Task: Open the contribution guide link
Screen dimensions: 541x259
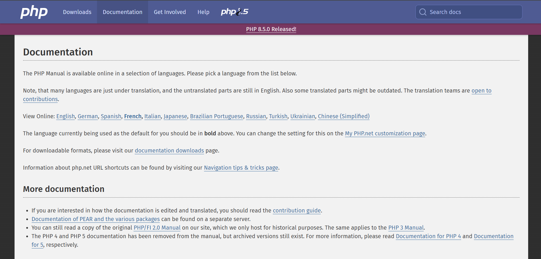Action: tap(297, 210)
